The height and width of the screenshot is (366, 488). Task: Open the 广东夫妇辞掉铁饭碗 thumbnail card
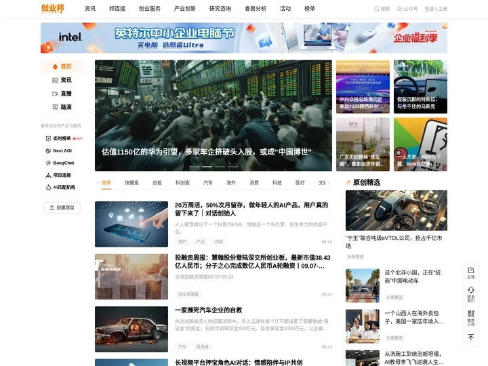[x=363, y=144]
